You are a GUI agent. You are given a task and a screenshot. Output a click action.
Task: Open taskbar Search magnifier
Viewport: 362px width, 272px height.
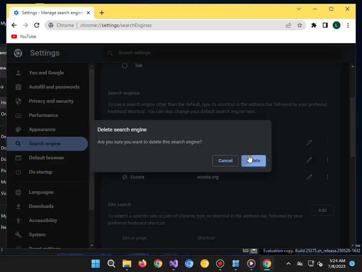tap(111, 263)
